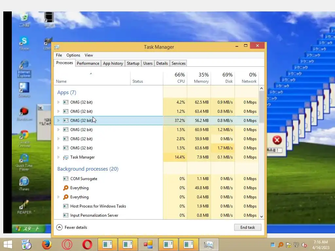The height and width of the screenshot is (251, 335).
Task: Click the scrollbar down arrow
Action: pyautogui.click(x=261, y=216)
